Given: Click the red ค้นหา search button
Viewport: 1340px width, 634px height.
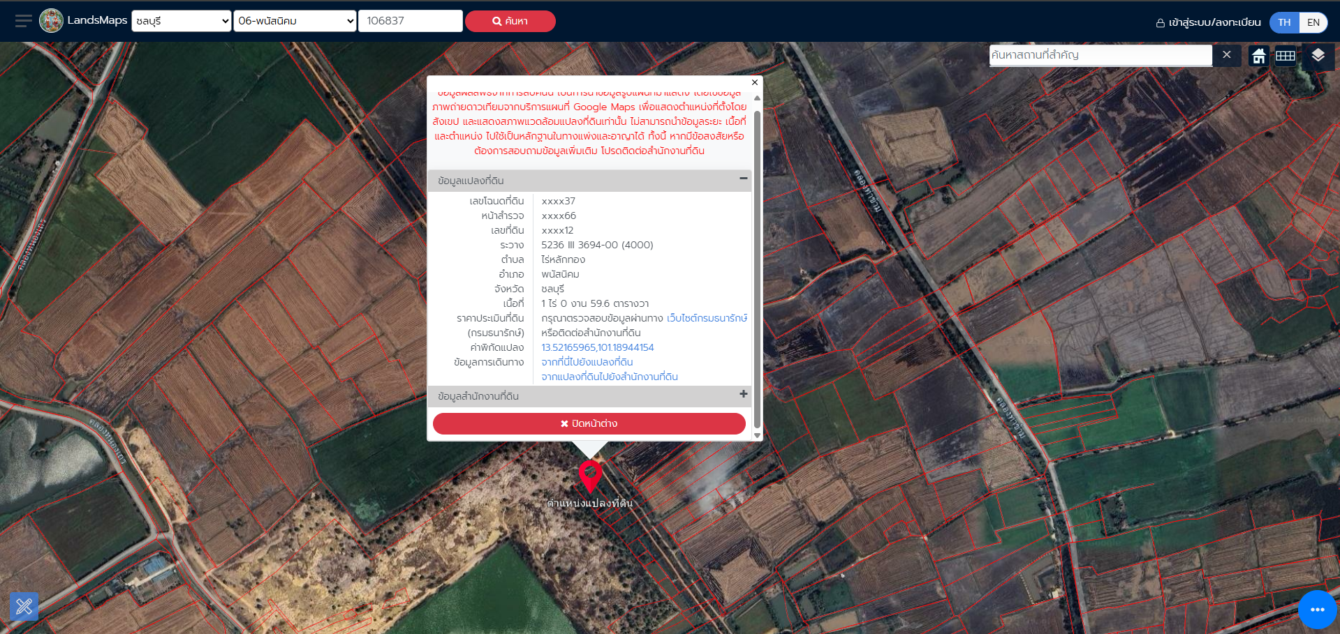Looking at the screenshot, I should (x=510, y=21).
